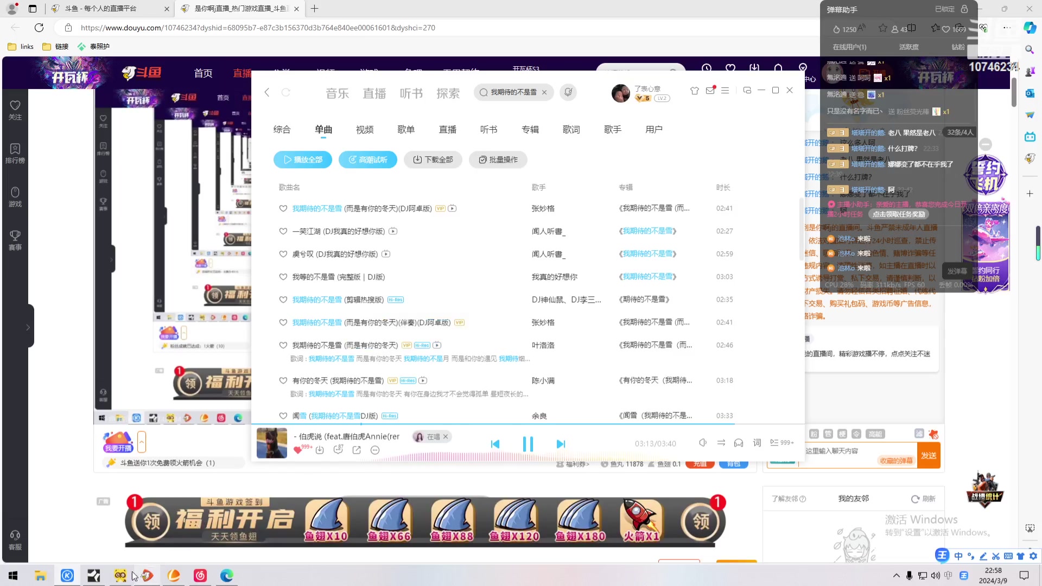Screen dimensions: 1042x586
Task: Favorite 我等的不是雪 (完整版 | DJ版)
Action: click(x=283, y=277)
